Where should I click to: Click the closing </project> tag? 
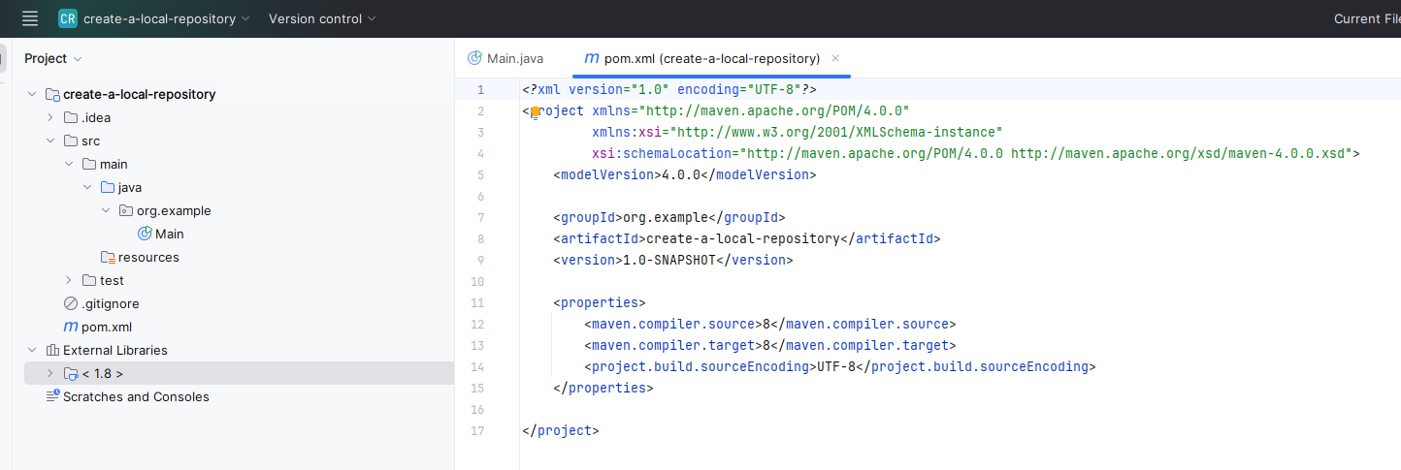[561, 431]
